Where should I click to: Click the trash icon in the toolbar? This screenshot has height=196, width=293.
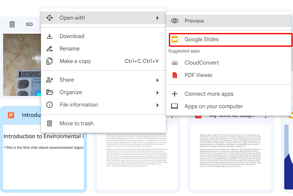click(12, 24)
